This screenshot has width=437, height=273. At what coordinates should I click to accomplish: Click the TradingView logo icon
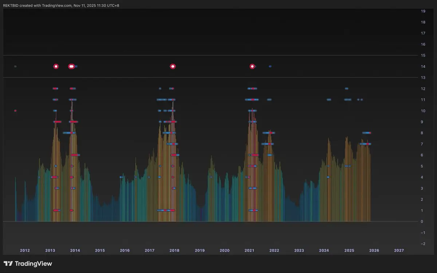tap(8, 264)
